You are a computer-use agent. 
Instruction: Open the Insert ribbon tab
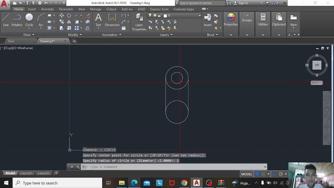(32, 9)
